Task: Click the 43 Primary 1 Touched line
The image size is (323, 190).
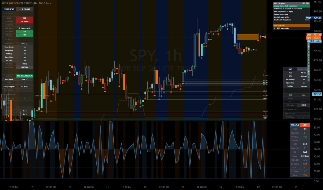Action: tap(288, 9)
